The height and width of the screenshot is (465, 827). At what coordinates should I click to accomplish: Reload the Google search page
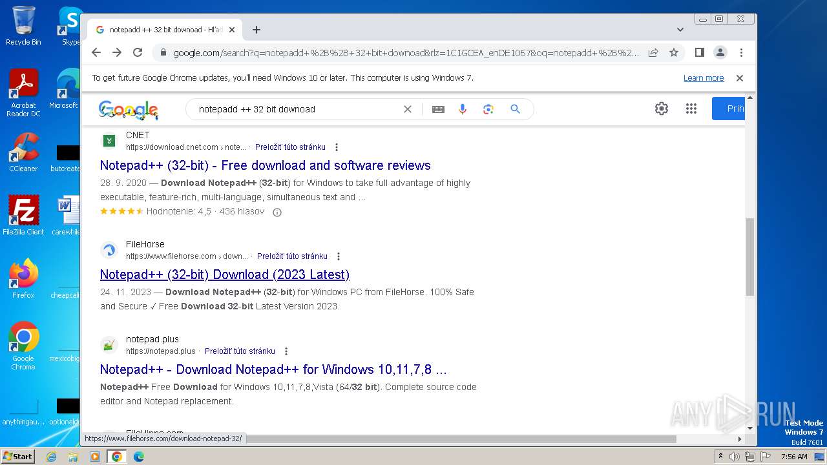(x=138, y=52)
